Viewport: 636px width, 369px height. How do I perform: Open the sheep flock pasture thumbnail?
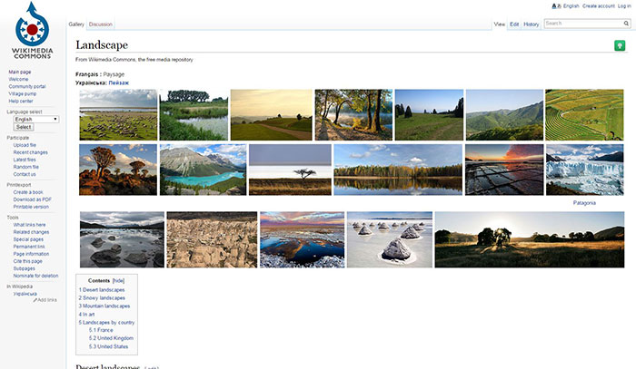pyautogui.click(x=118, y=114)
